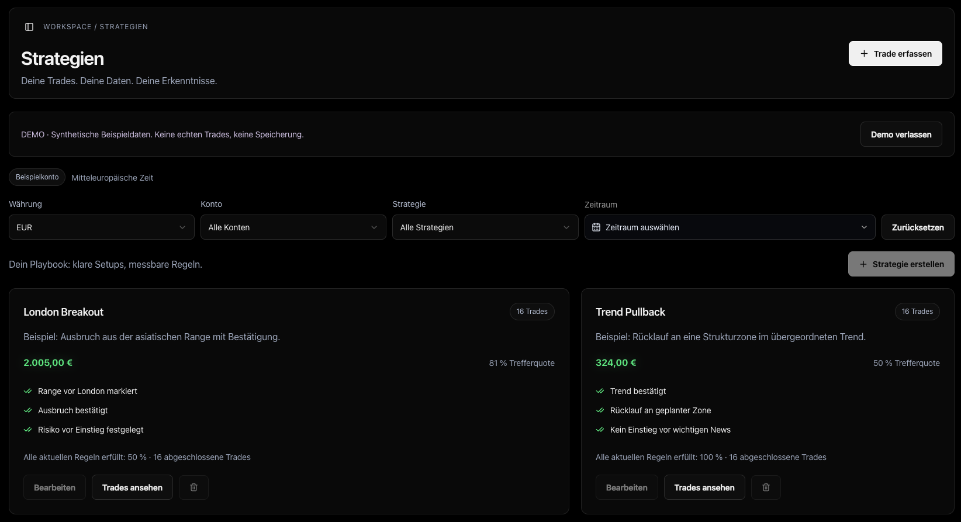Click the Strategien page heading
The width and height of the screenshot is (961, 522).
tap(63, 58)
